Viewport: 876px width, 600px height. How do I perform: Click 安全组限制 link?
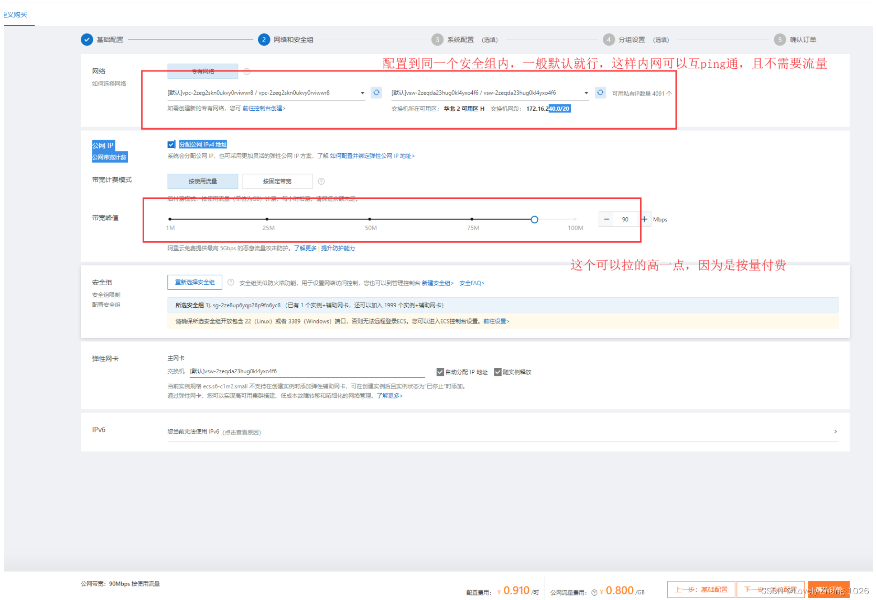click(106, 295)
